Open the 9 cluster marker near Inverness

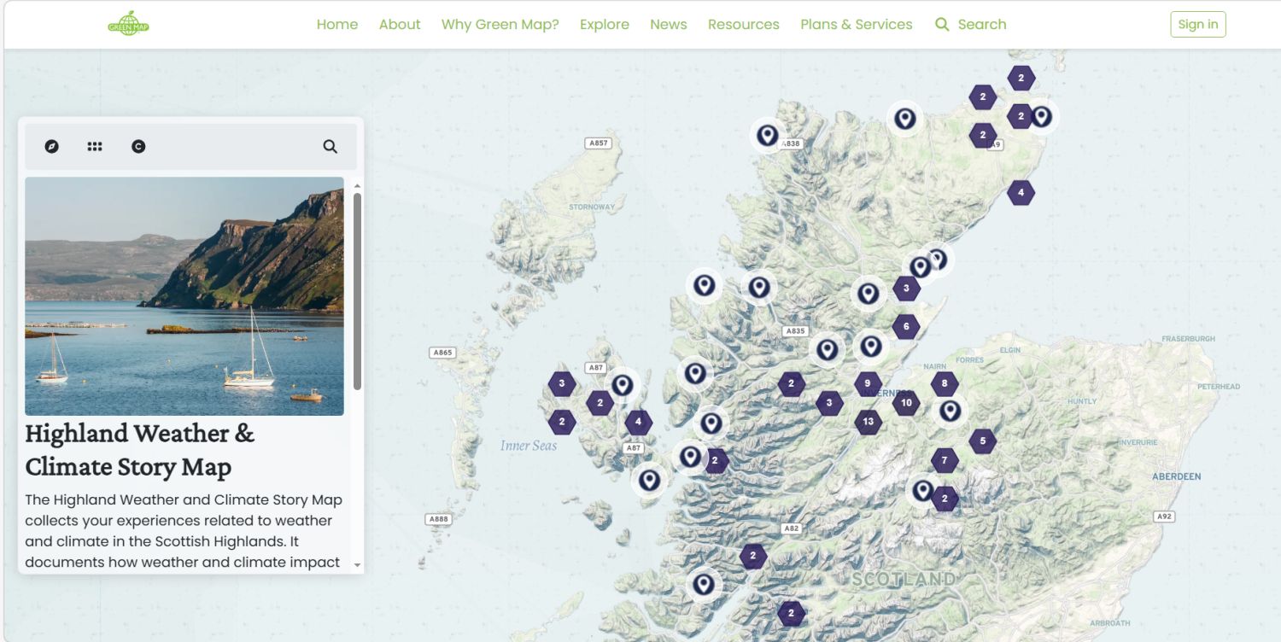(868, 383)
